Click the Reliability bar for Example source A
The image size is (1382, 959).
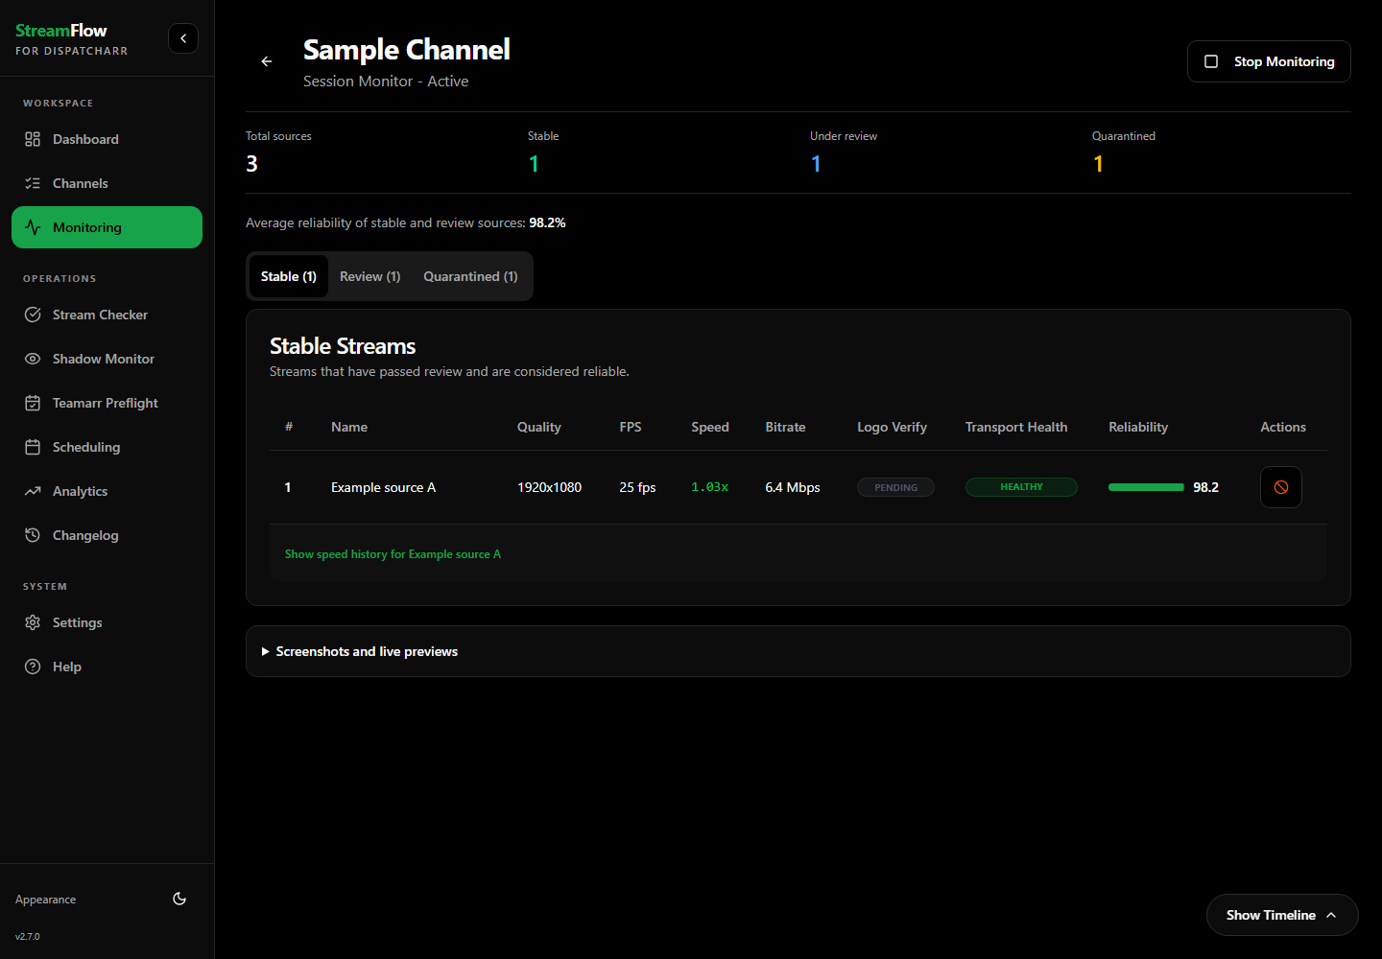(x=1146, y=487)
